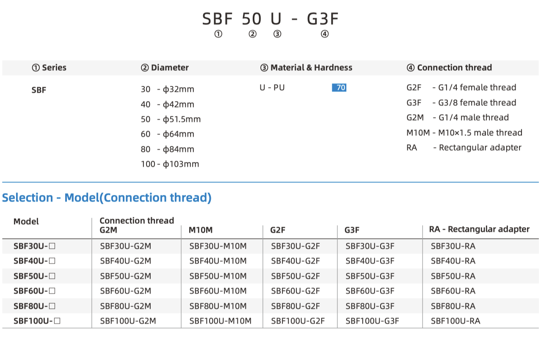This screenshot has width=541, height=340.
Task: Select the SBF100U-□ row header
Action: pos(37,321)
